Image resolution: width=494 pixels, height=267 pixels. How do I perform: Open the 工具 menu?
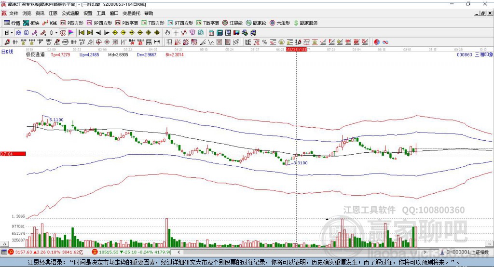coord(101,13)
